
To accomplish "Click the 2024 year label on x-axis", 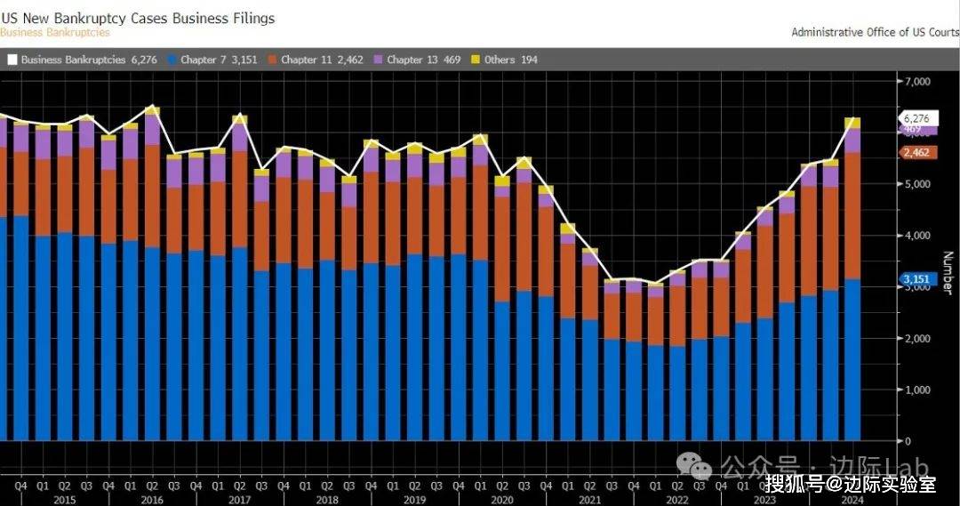I will (x=852, y=500).
